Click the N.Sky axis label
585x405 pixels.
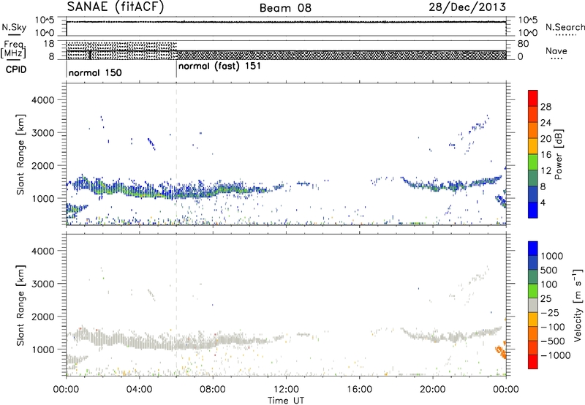[x=14, y=27]
